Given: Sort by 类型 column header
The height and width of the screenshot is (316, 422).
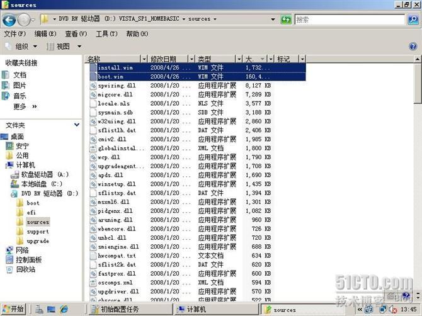Looking at the screenshot, I should point(215,59).
